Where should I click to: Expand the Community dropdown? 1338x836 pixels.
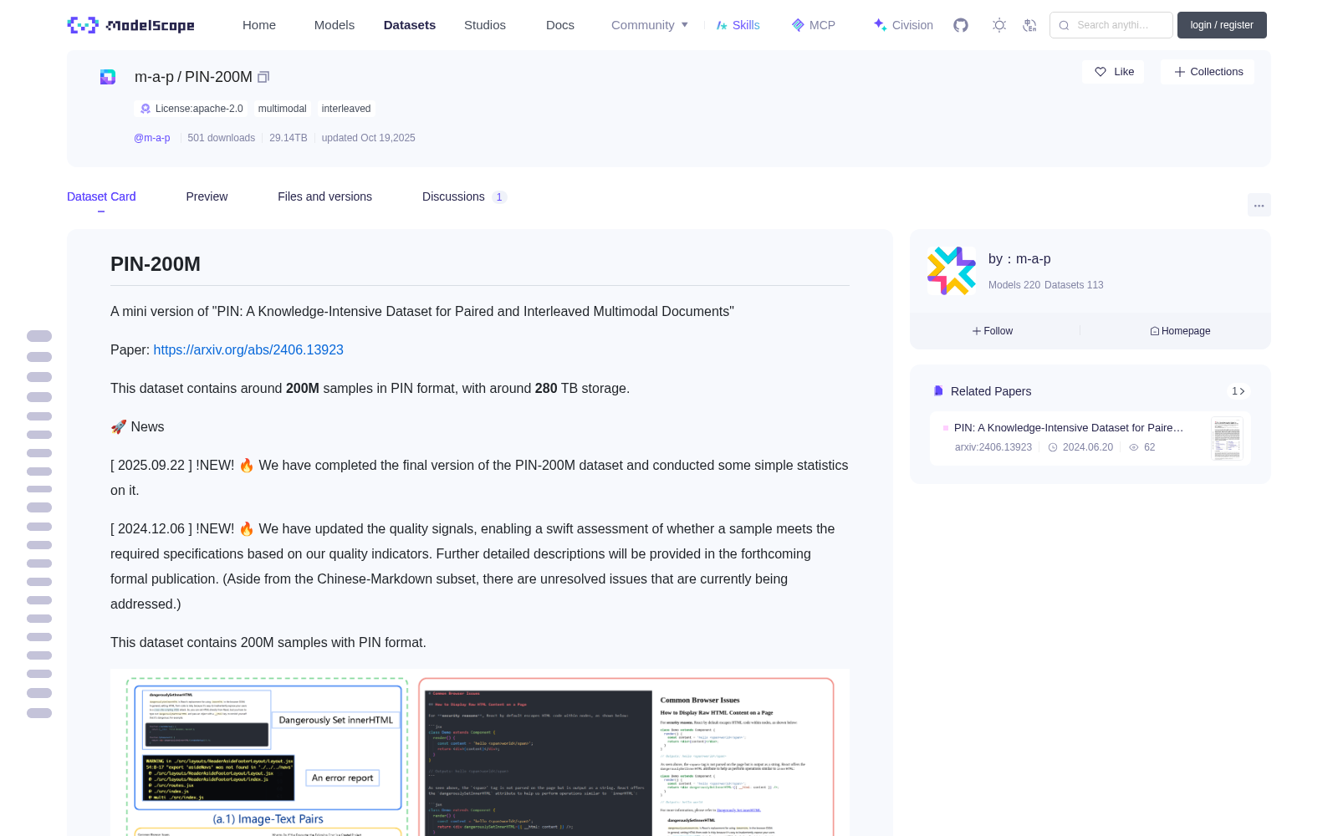[650, 25]
